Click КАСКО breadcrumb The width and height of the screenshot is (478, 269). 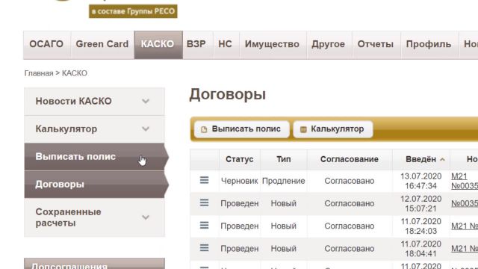pos(75,73)
